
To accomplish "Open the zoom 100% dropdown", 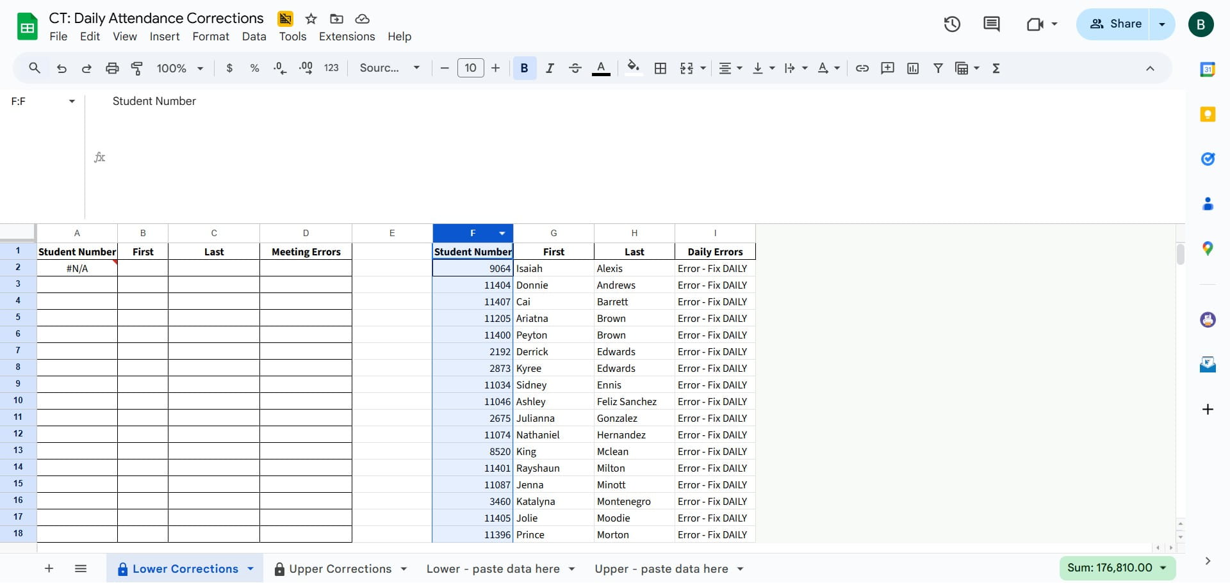I will pyautogui.click(x=180, y=68).
